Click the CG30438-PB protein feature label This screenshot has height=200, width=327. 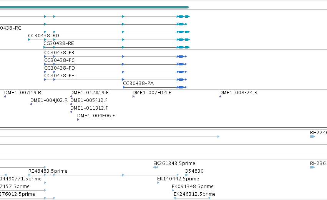(59, 53)
